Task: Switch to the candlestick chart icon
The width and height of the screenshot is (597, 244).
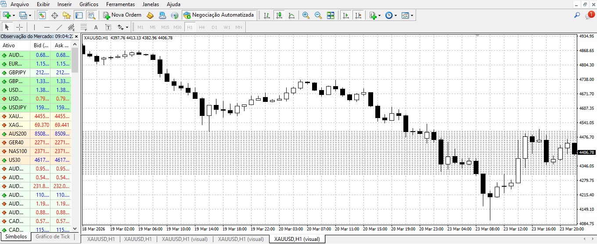Action: 279,15
